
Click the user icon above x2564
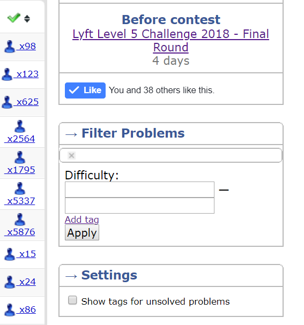[x=20, y=126]
